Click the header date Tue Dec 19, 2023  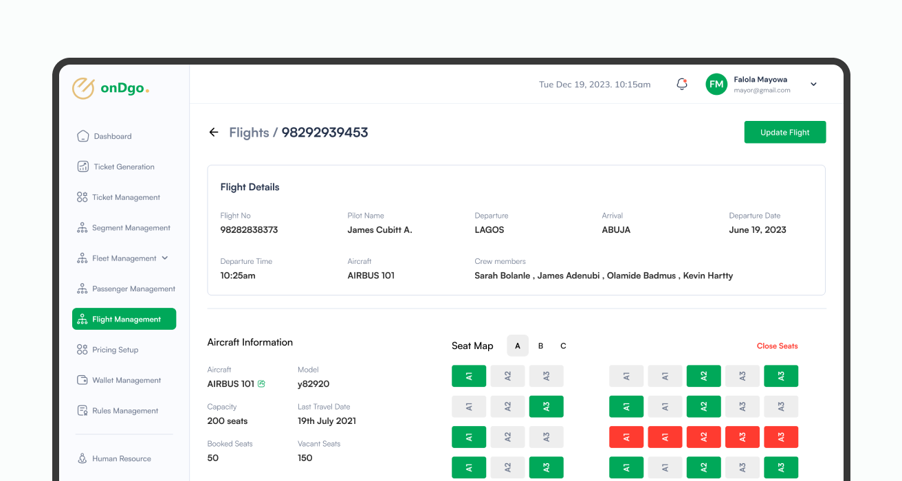573,85
